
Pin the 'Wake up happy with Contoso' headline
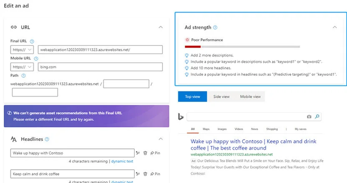(x=155, y=153)
